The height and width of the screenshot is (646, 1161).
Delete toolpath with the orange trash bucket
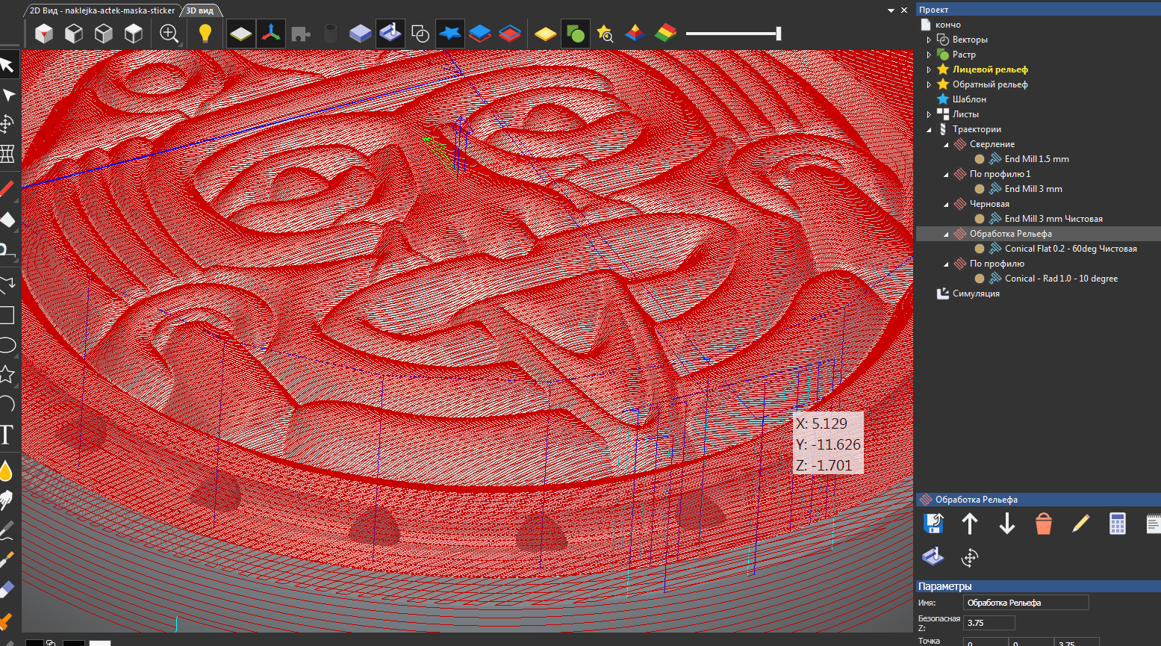[1044, 524]
